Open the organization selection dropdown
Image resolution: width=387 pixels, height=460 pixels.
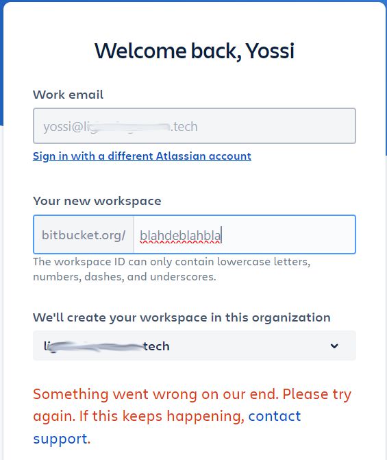(195, 346)
